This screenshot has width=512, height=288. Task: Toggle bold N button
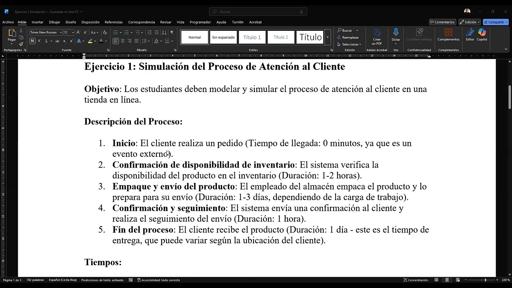(x=32, y=41)
